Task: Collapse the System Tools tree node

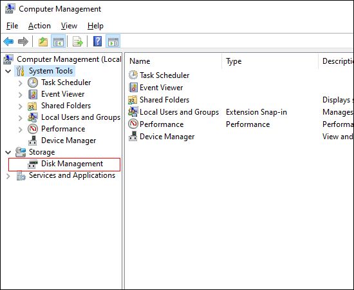Action: 8,72
